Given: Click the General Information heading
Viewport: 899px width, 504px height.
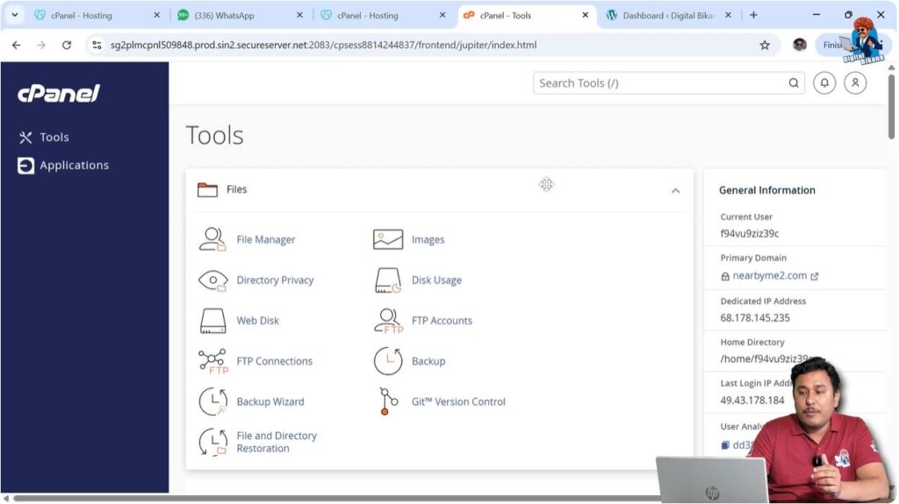Looking at the screenshot, I should (766, 190).
